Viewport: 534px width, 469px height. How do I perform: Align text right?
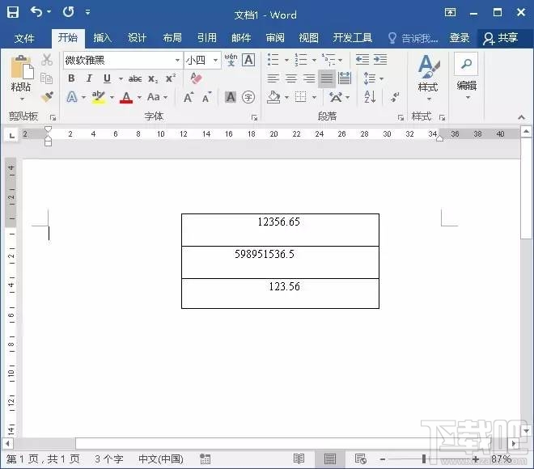coord(309,78)
